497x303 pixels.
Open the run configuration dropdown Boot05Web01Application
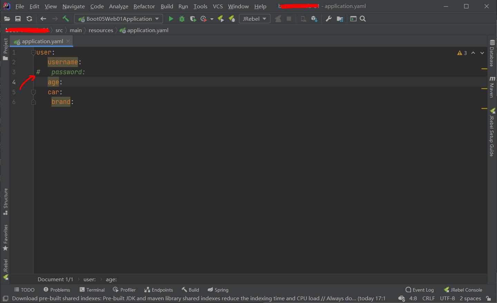point(118,19)
